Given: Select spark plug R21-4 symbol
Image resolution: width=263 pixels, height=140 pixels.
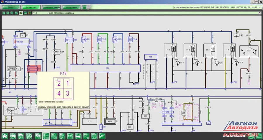Looking at the screenshot, I should [x=236, y=63].
